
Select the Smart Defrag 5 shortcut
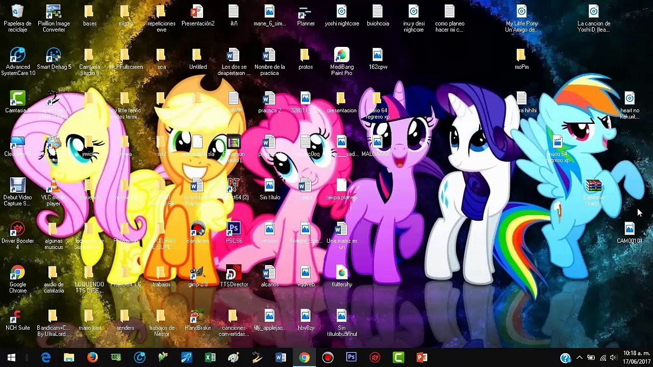[54, 59]
